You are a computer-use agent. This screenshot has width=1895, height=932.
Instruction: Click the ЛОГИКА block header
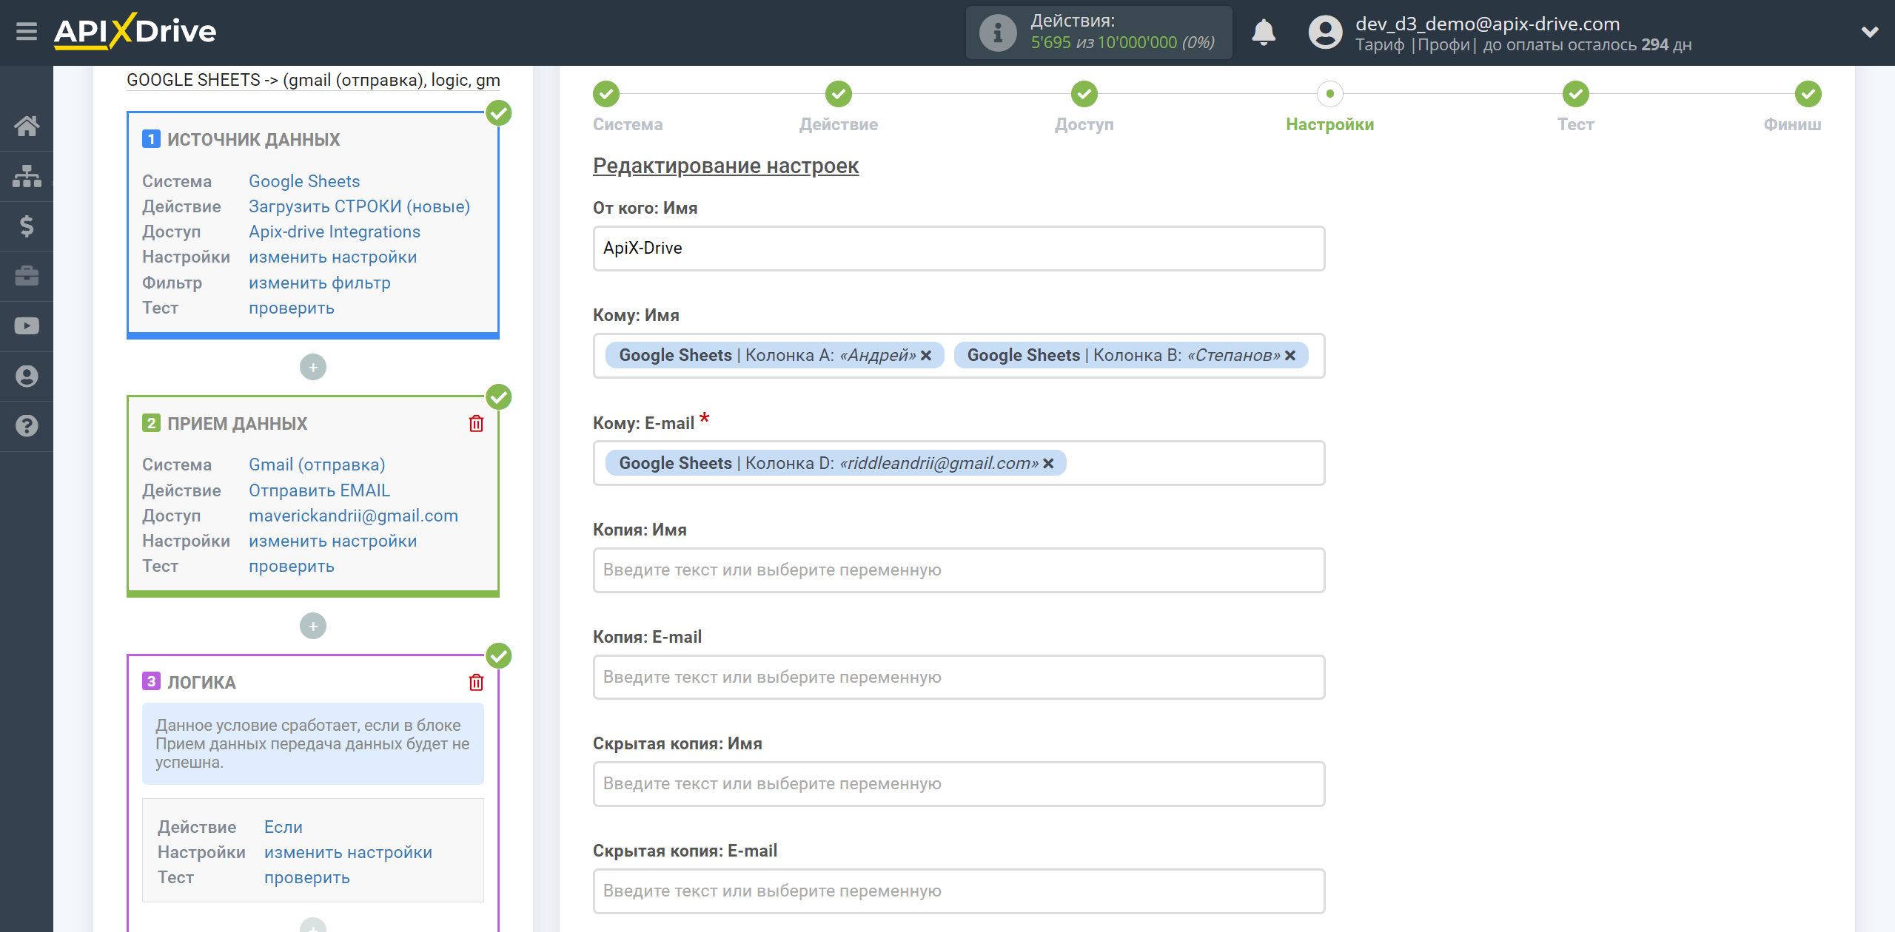[201, 683]
